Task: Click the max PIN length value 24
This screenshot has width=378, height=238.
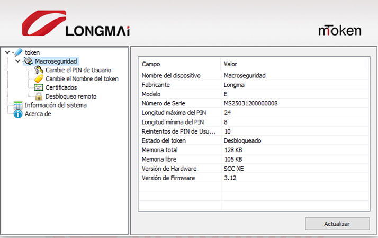Action: coord(227,113)
